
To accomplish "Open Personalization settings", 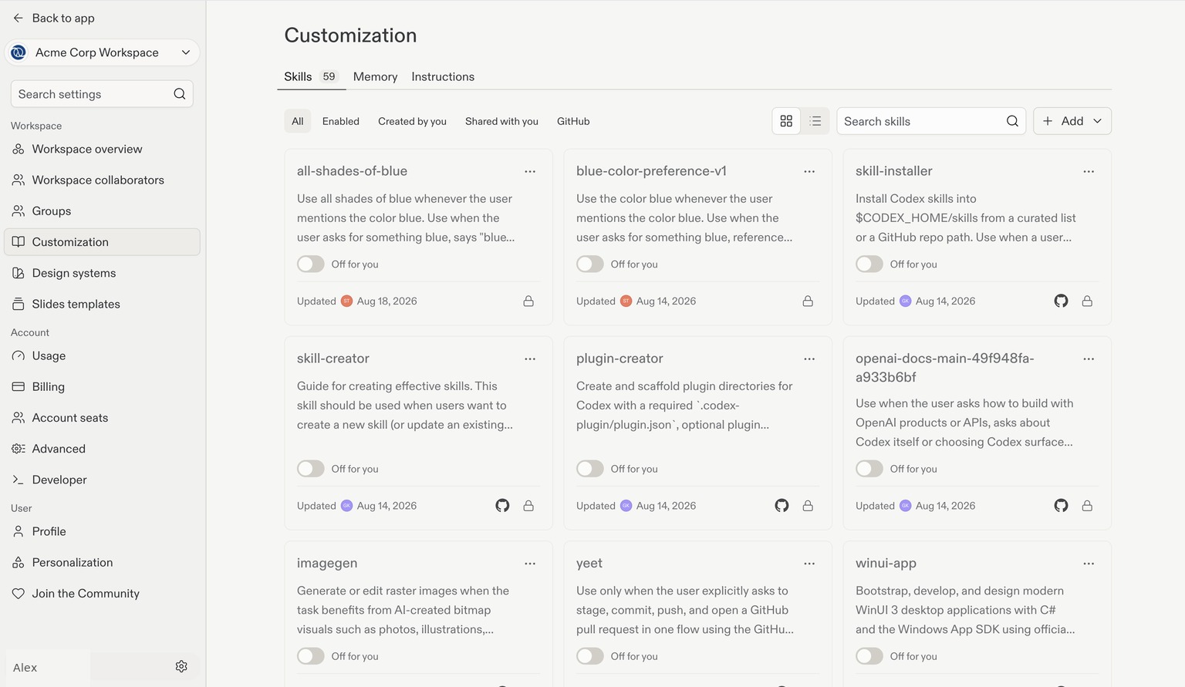I will (102, 562).
